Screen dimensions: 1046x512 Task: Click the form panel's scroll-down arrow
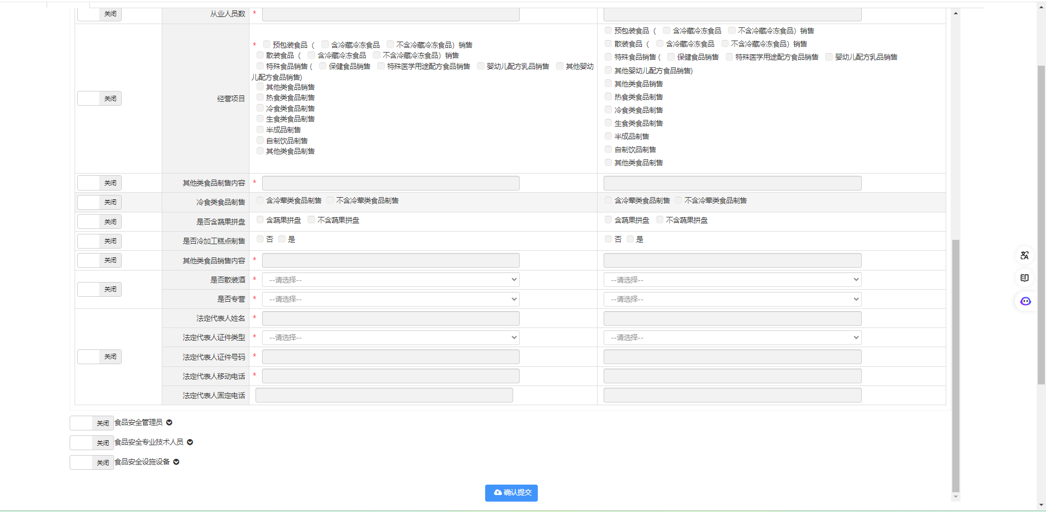[956, 497]
